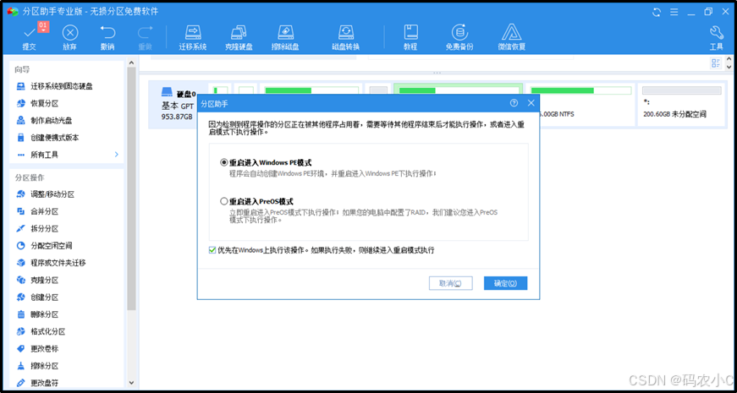The width and height of the screenshot is (737, 393).
Task: Open the 克隆硬盘 clone disk tool
Action: 239,36
